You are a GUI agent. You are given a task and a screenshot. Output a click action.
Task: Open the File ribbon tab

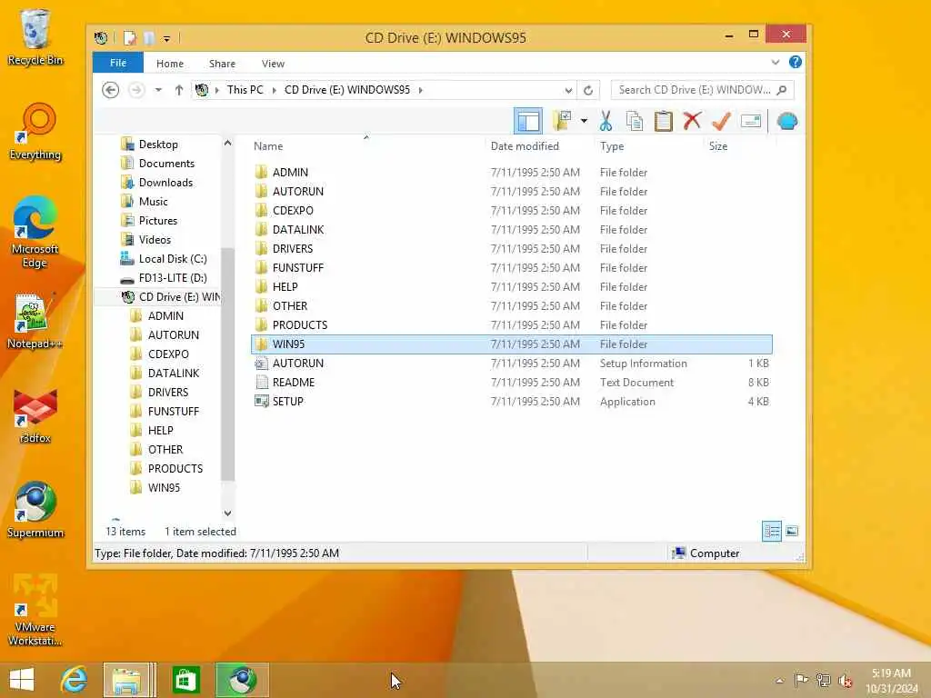point(117,63)
